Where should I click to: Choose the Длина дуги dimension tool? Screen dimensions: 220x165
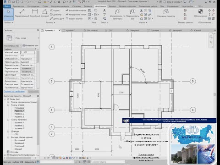coord(57,19)
